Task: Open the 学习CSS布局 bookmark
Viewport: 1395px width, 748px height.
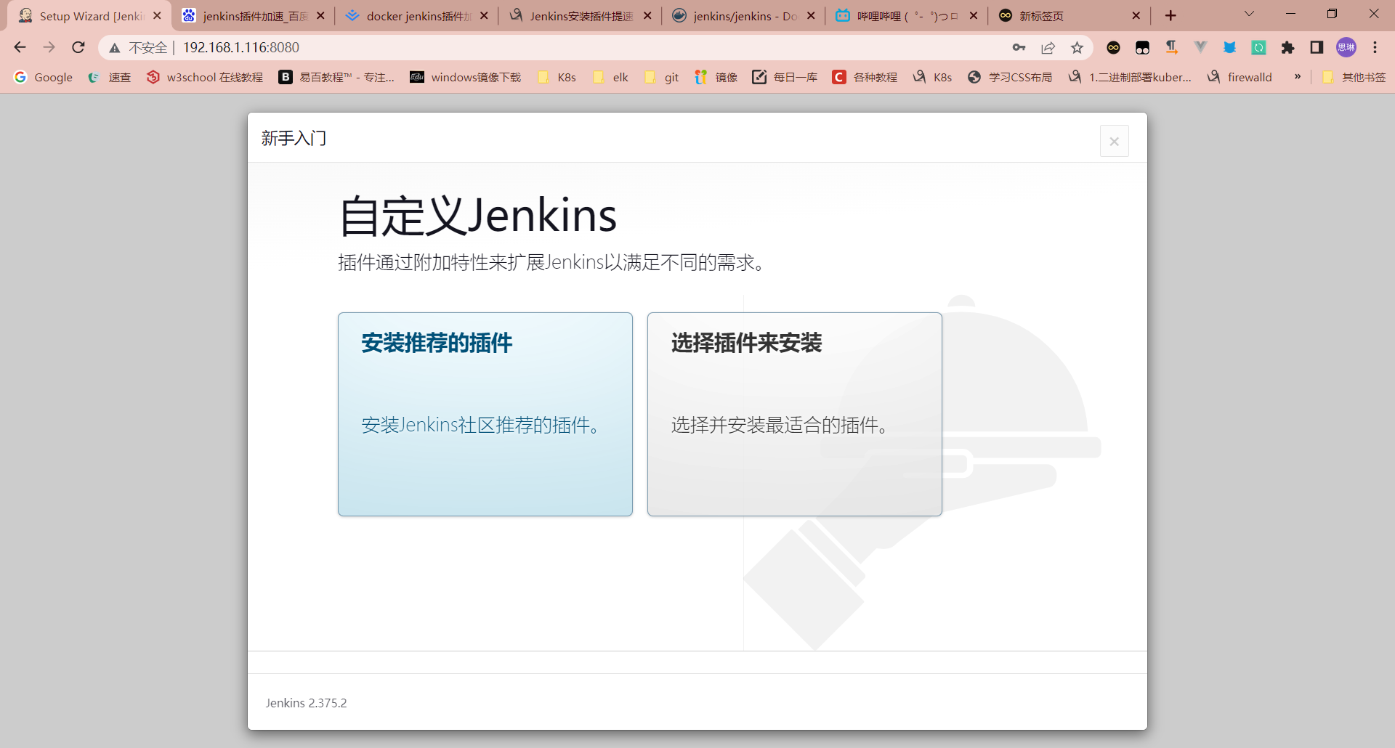Action: click(1010, 77)
